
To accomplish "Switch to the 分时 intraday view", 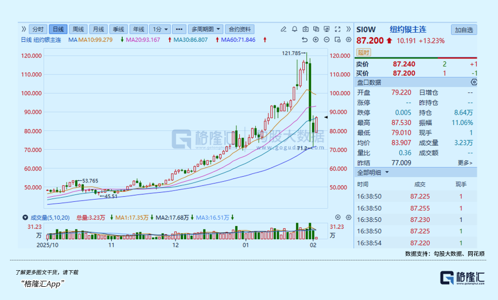I will (x=38, y=29).
